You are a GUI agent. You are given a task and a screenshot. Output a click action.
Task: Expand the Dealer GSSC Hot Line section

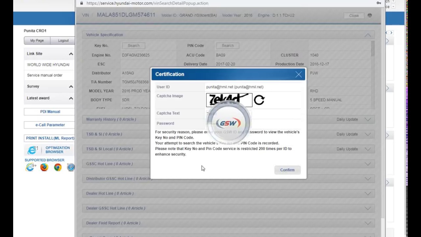(367, 208)
